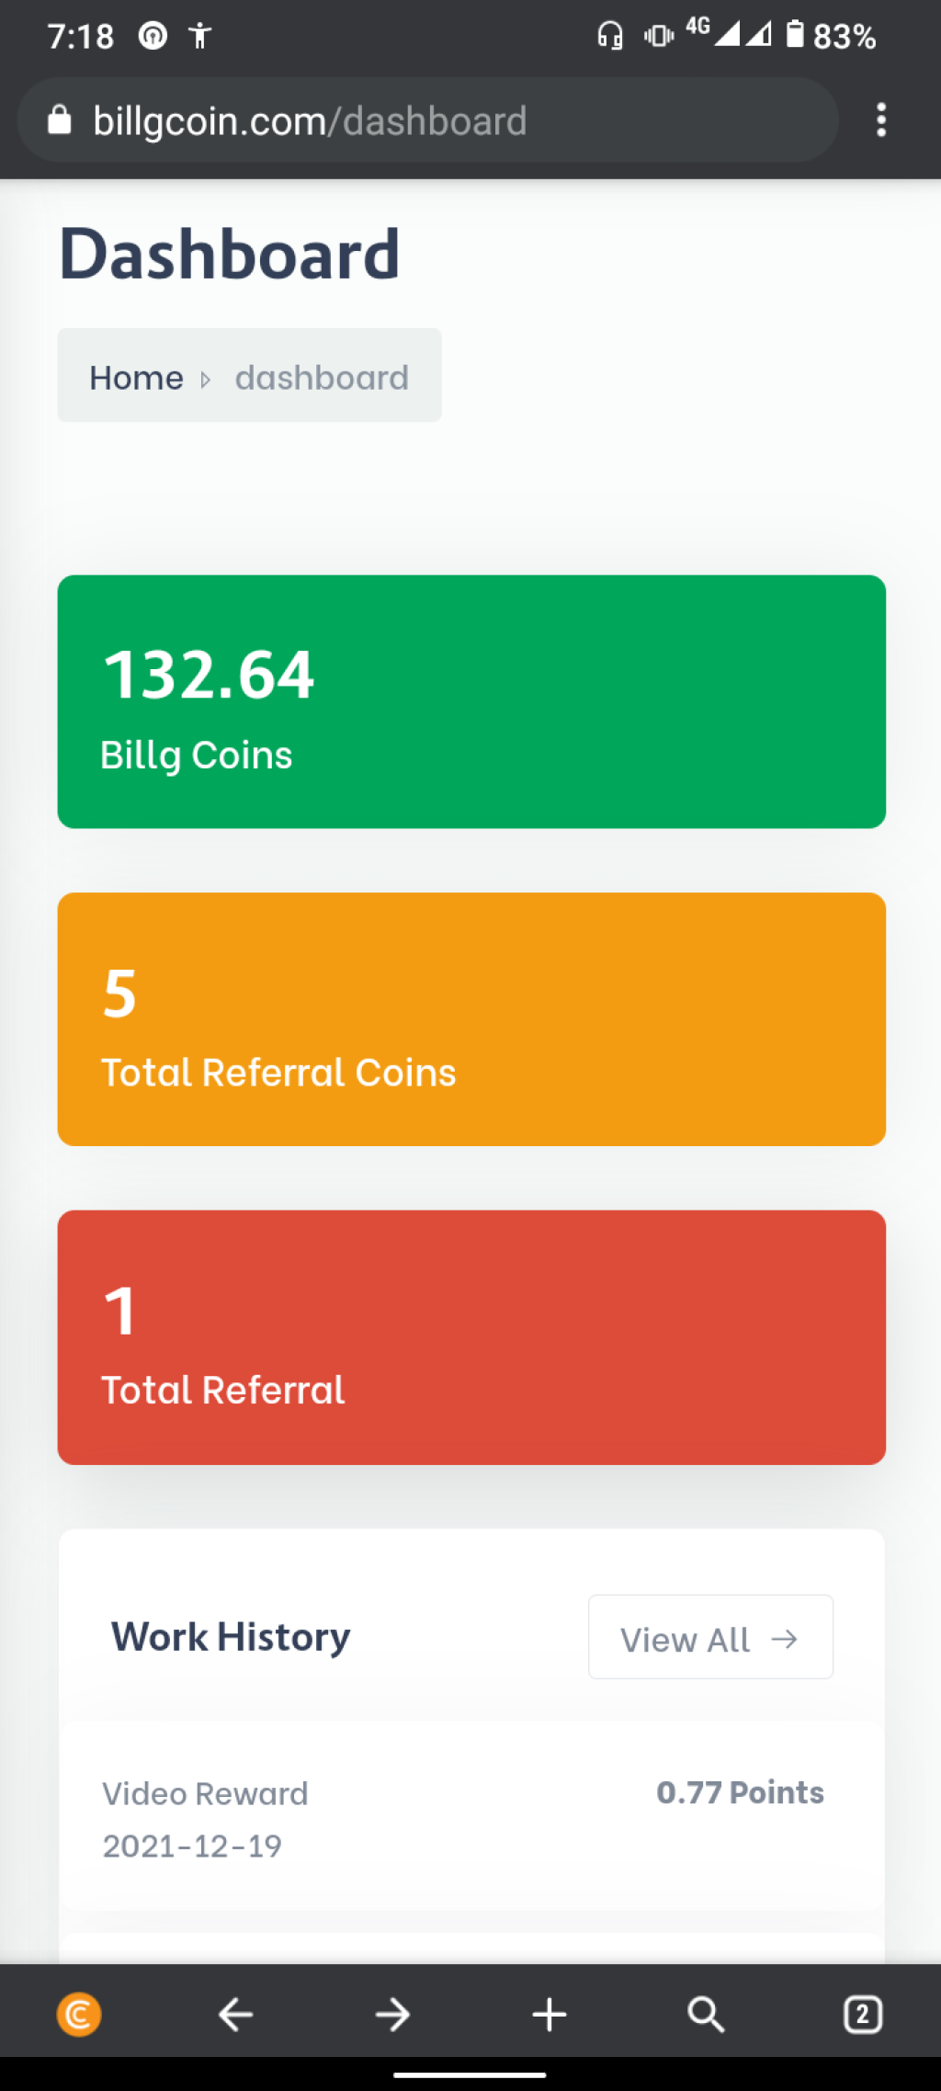Open the browser three-dot overflow menu
The height and width of the screenshot is (2091, 941).
881,119
